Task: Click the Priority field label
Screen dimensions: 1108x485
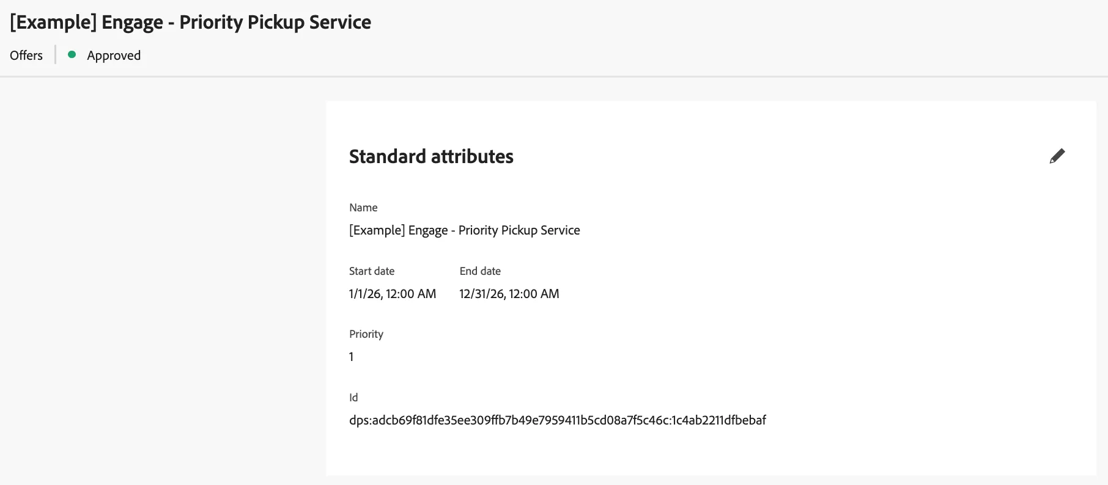Action: [x=366, y=334]
